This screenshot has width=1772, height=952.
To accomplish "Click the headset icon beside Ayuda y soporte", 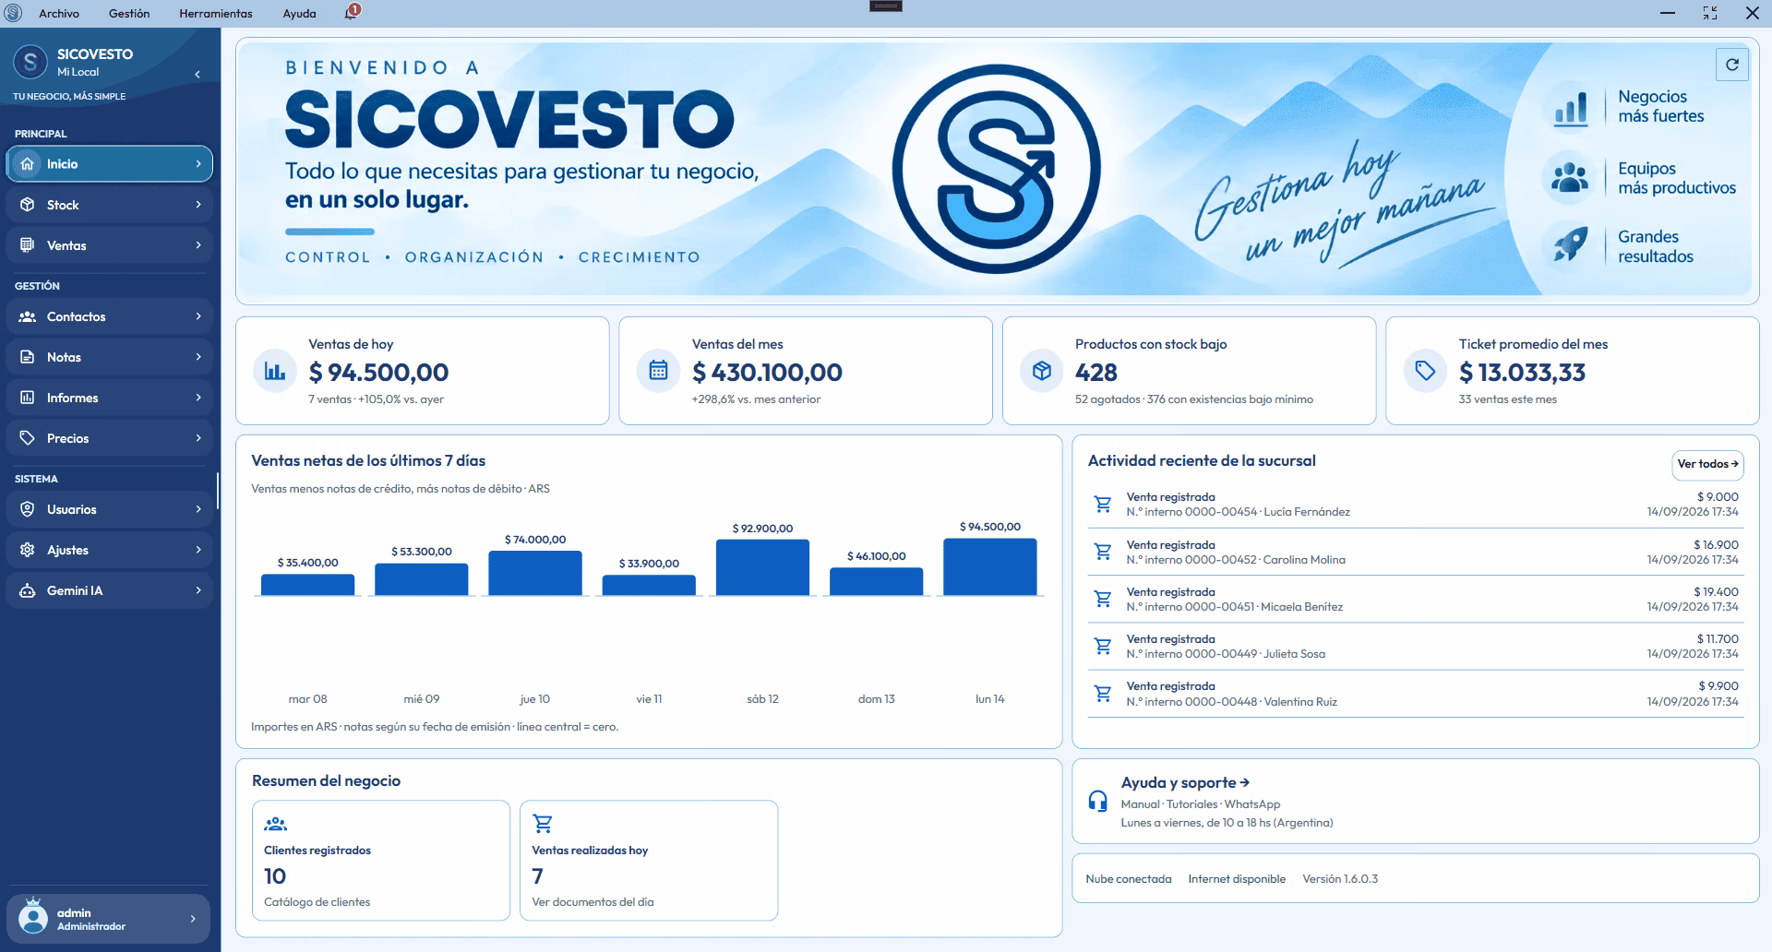I will 1097,801.
